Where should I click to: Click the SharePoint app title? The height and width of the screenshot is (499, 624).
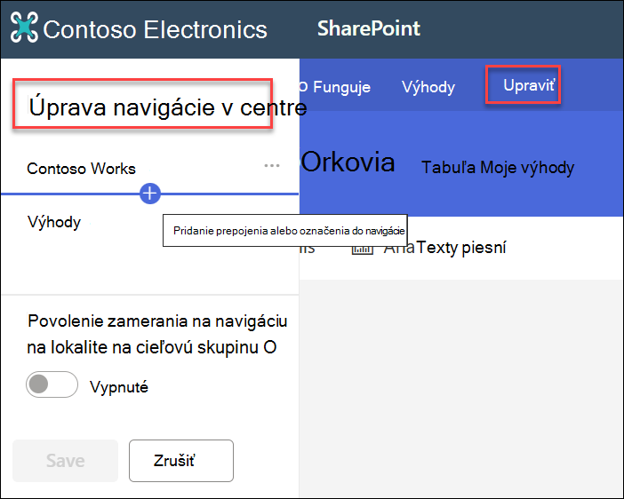pos(369,28)
